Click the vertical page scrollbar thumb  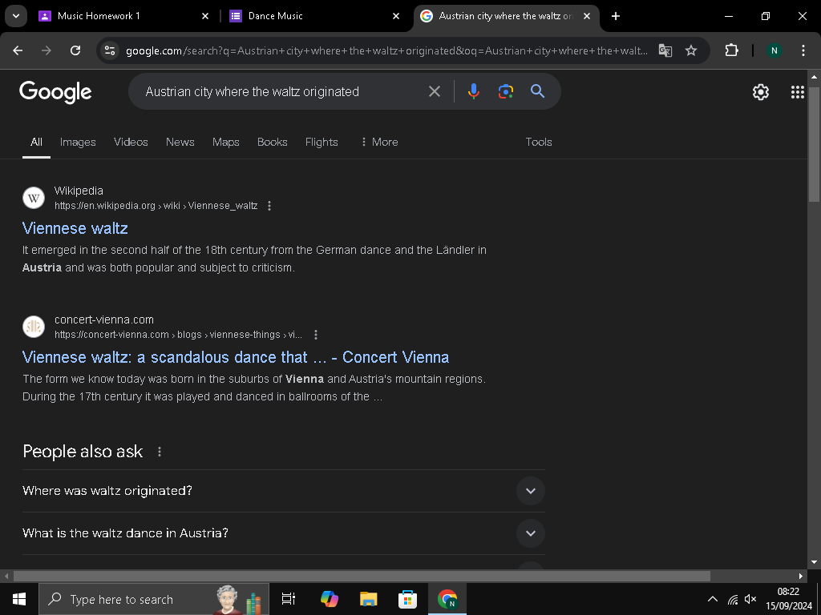814,144
